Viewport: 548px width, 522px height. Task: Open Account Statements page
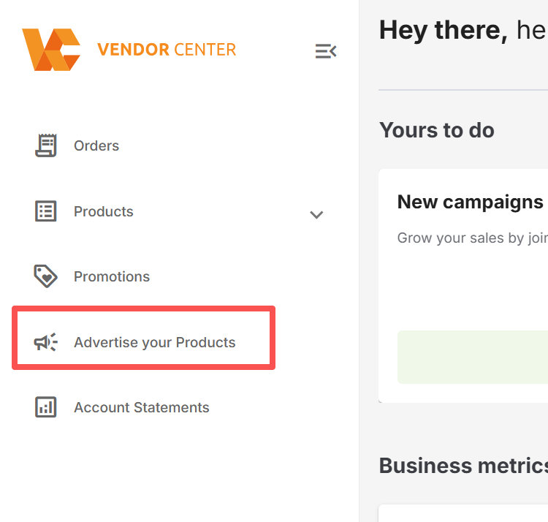pyautogui.click(x=142, y=407)
